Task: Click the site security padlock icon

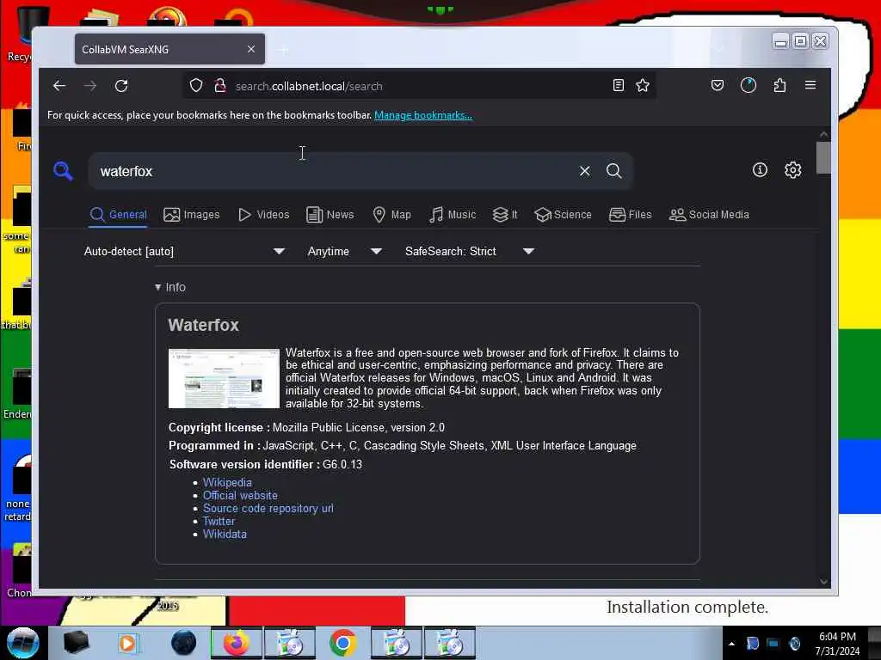Action: [220, 86]
